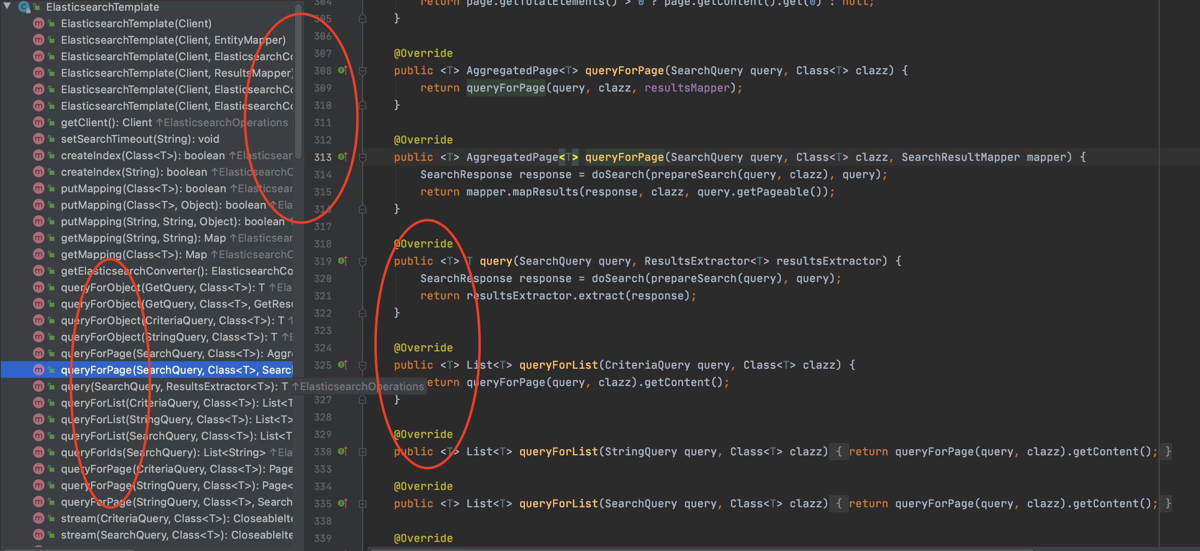Expand folded queryForList method at line 330
The width and height of the screenshot is (1200, 551).
point(362,452)
